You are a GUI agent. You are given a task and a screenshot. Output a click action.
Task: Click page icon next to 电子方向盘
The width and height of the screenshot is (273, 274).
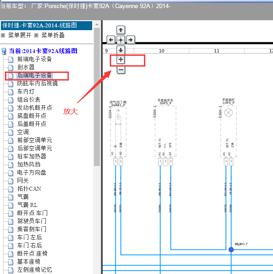(x=11, y=173)
